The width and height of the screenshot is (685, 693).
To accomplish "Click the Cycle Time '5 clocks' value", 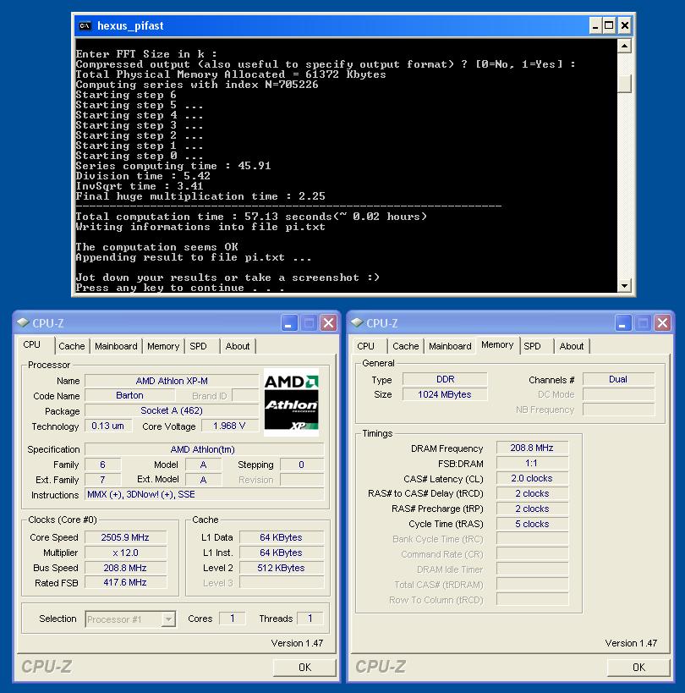I will [x=532, y=524].
